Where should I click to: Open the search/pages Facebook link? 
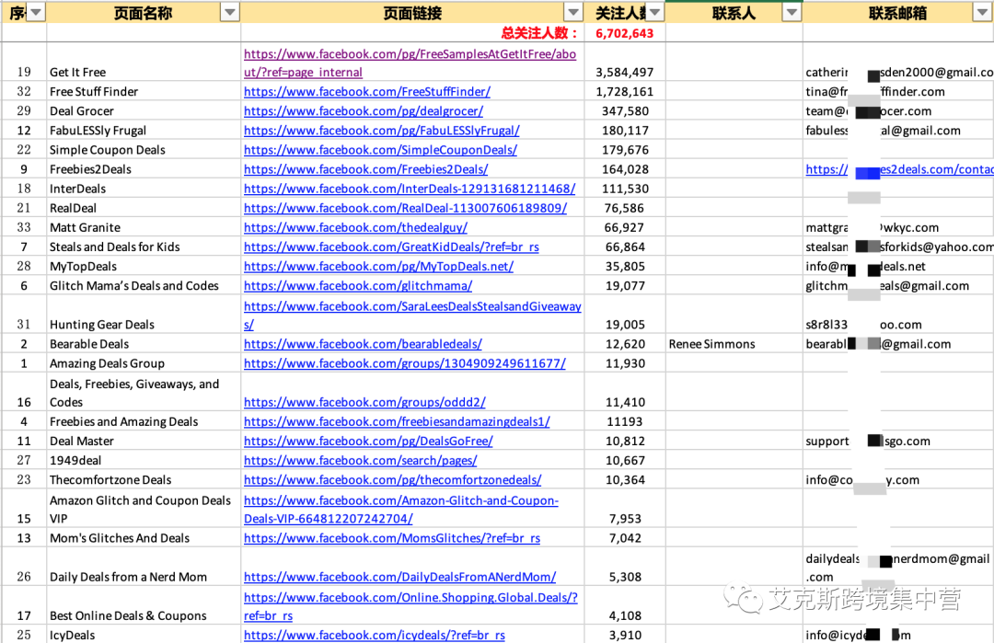tap(360, 461)
